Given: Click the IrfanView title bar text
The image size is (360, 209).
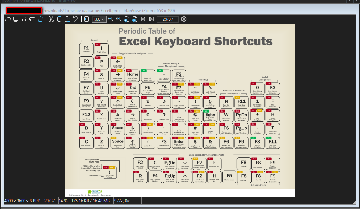Looking at the screenshot, I should (109, 11).
